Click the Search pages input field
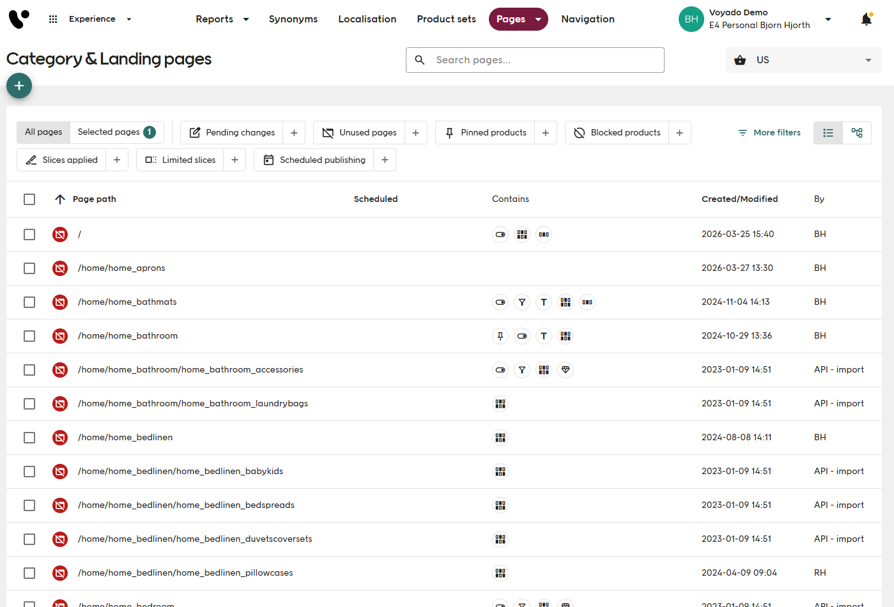 coord(535,60)
